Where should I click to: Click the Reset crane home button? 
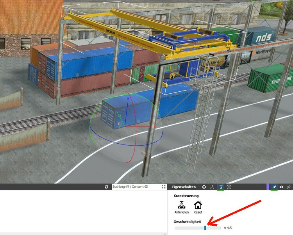198,207
